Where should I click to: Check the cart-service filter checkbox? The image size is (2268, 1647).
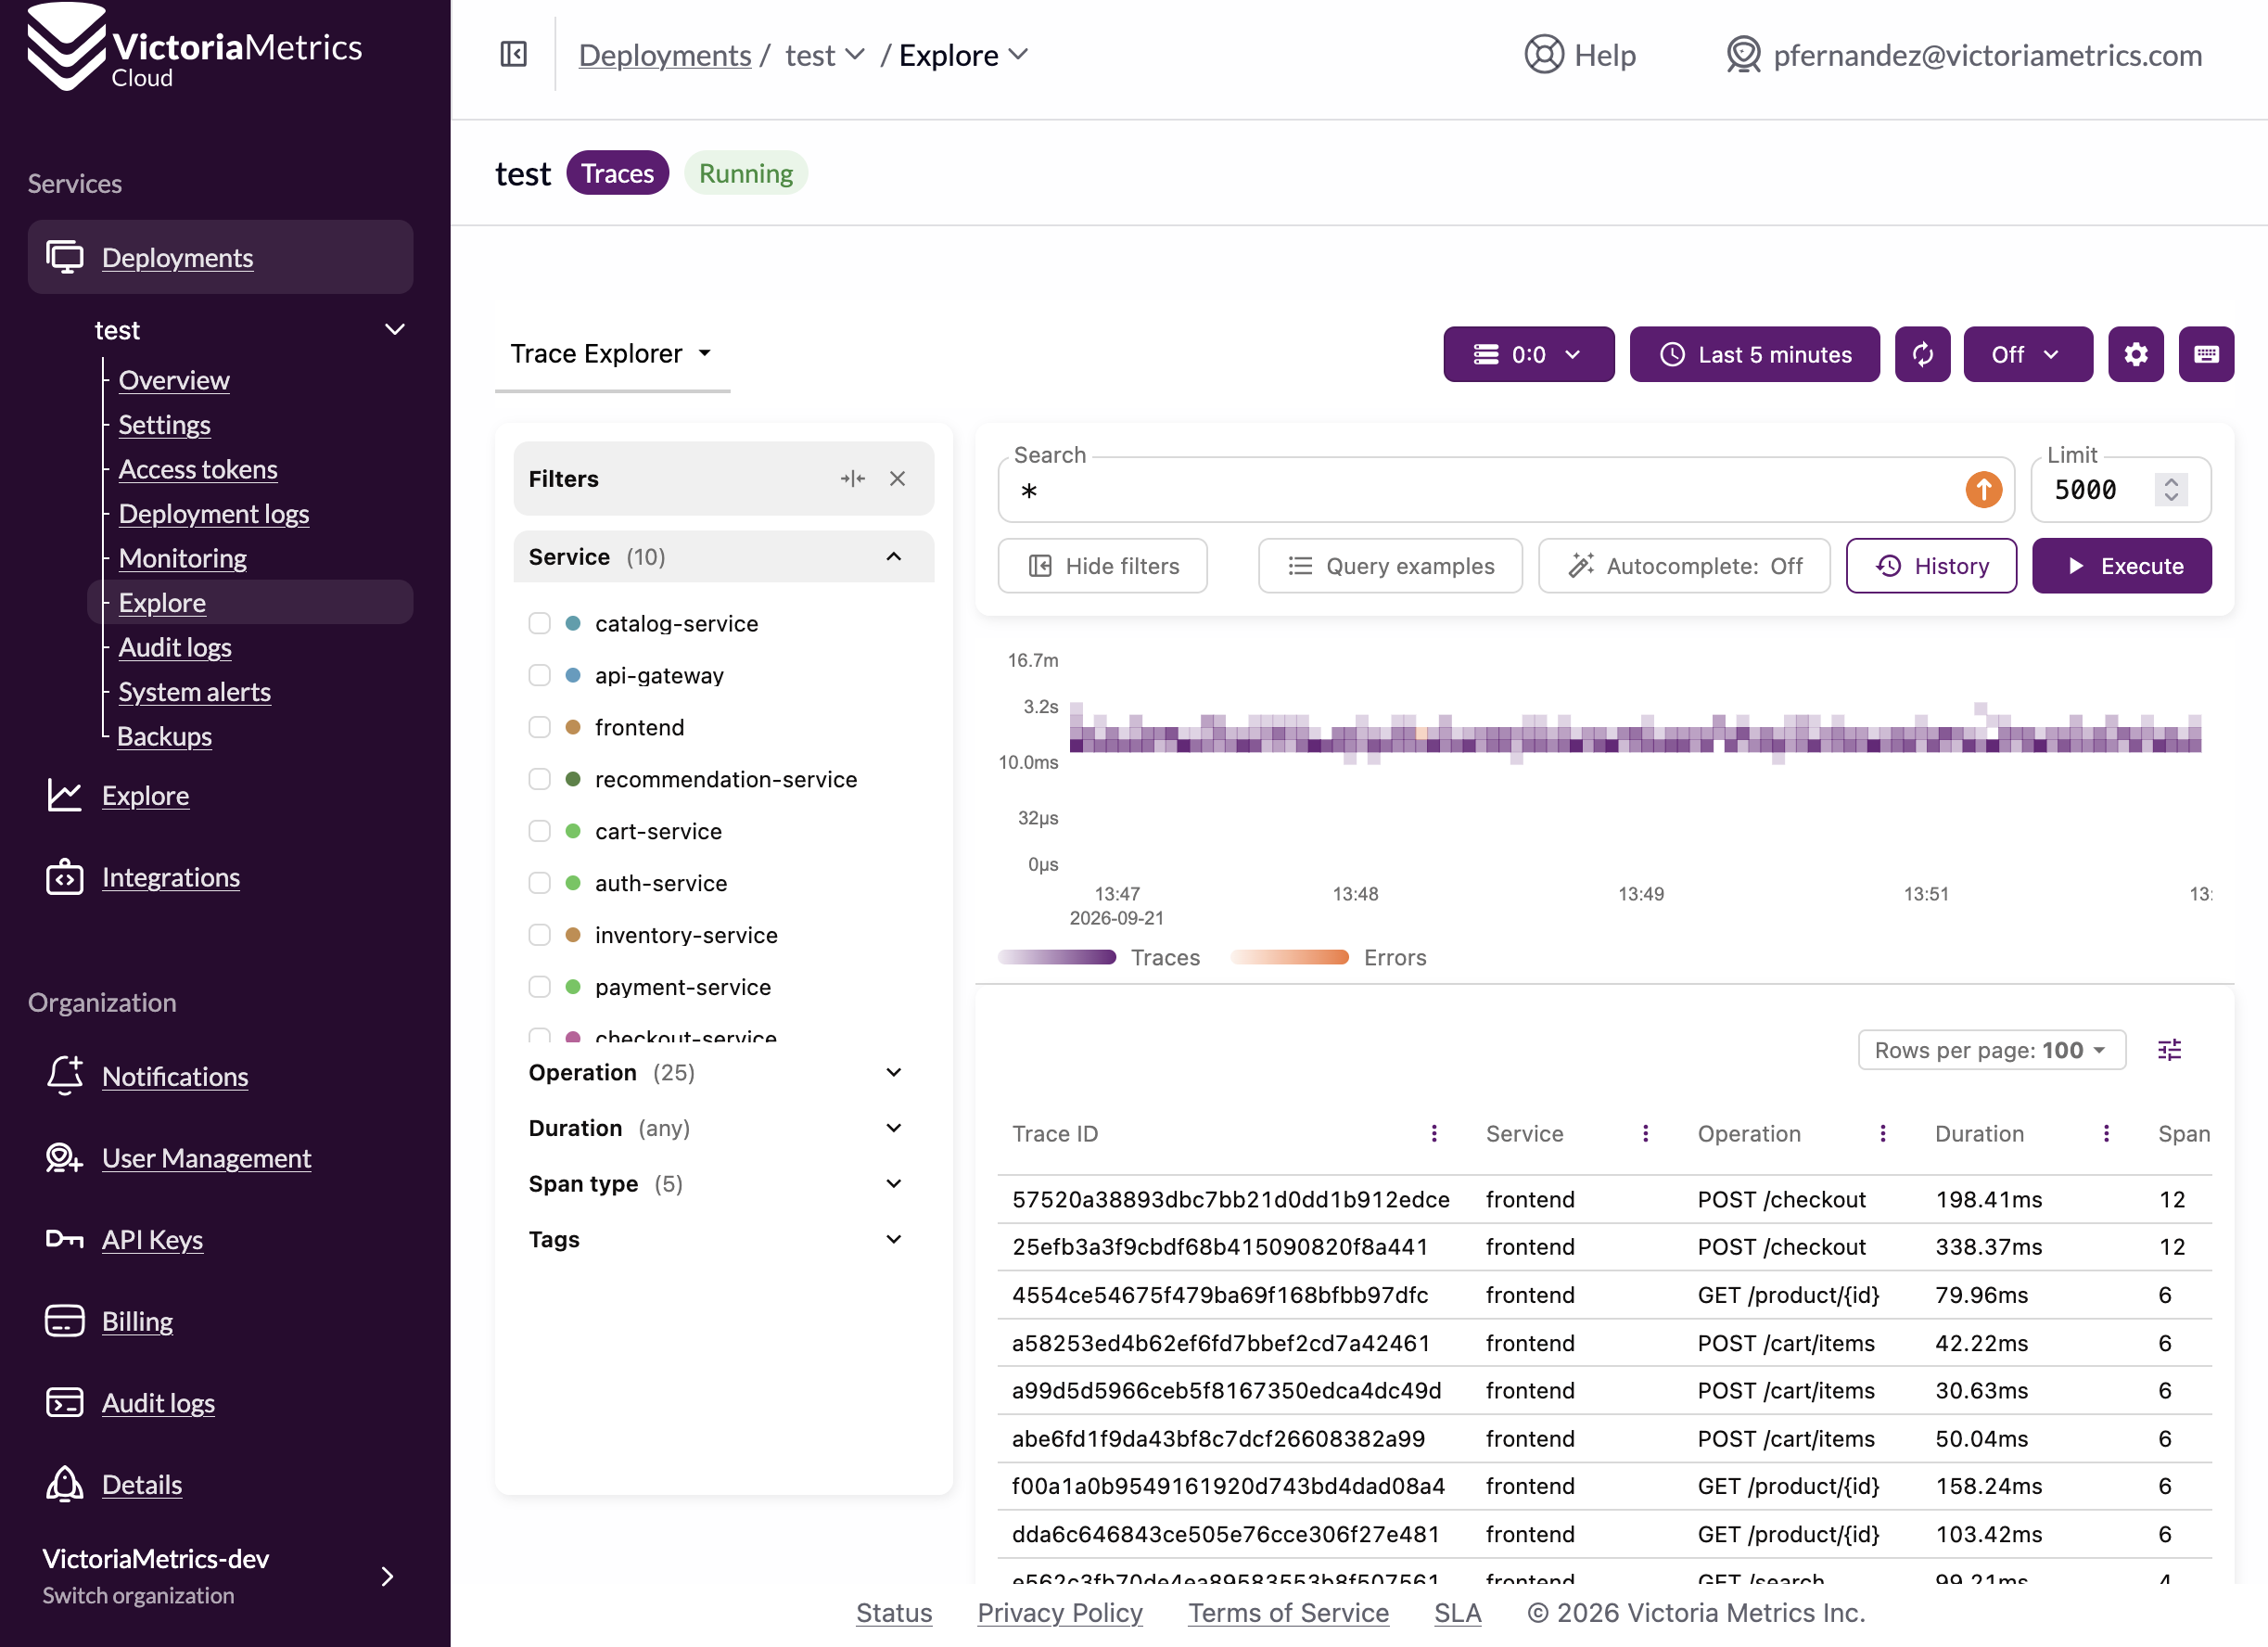point(539,831)
